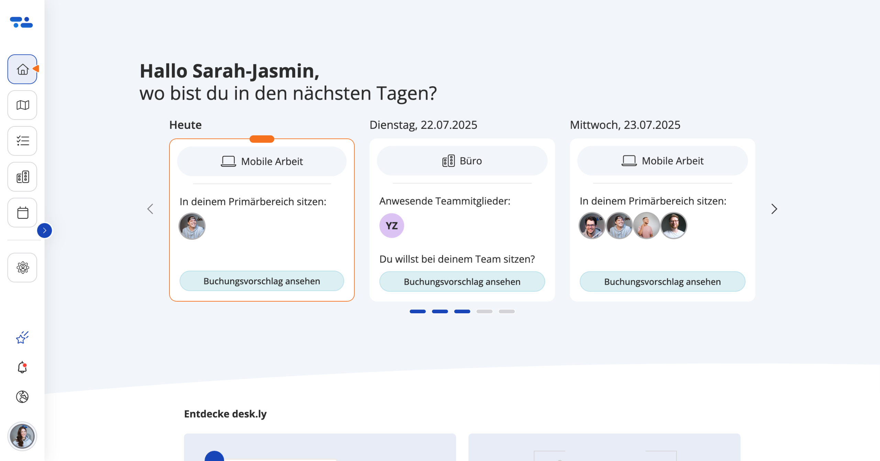Open the calendar icon in sidebar

[22, 213]
